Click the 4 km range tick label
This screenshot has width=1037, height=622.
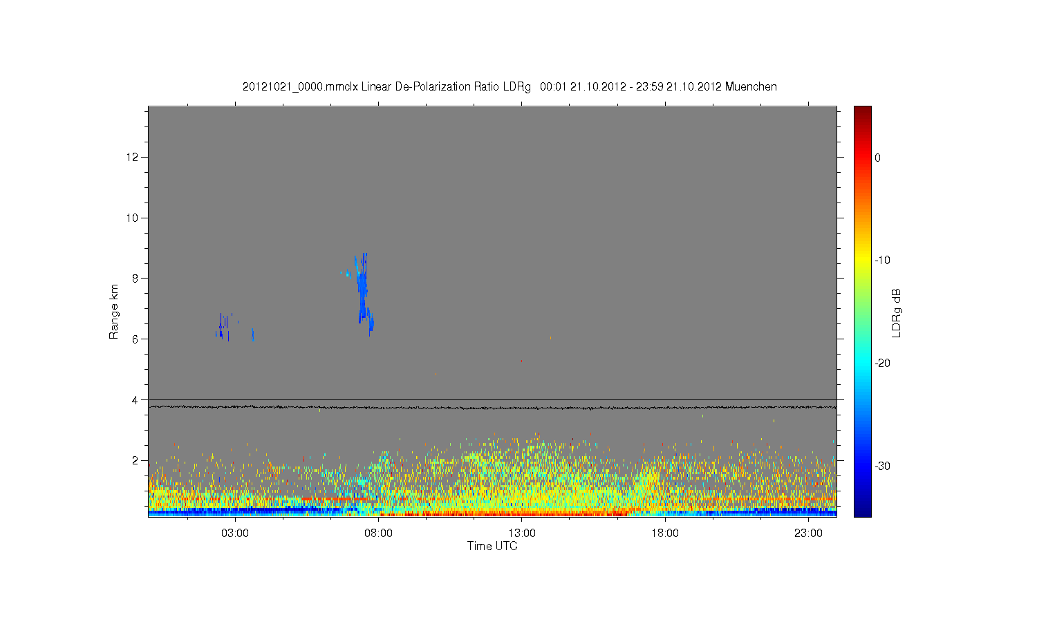point(136,399)
